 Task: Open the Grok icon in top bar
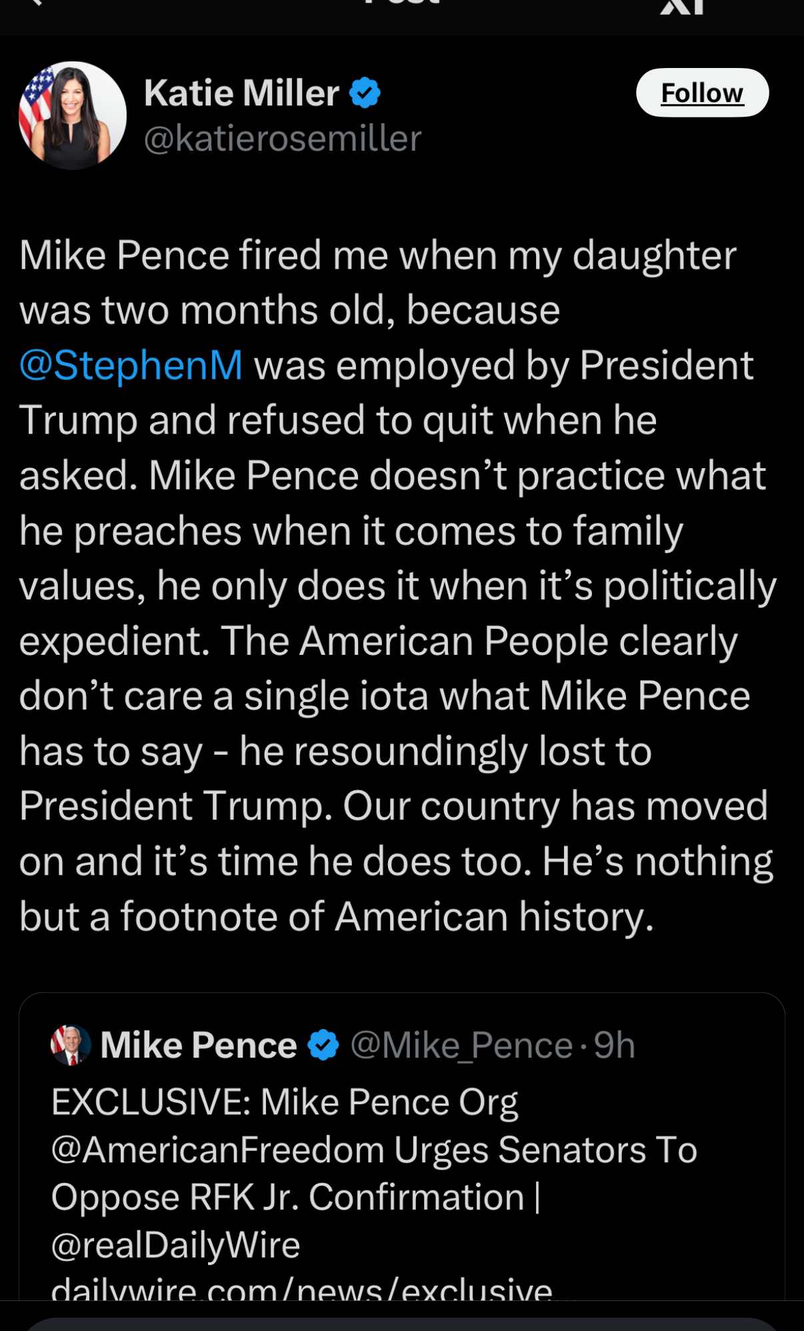click(681, 5)
